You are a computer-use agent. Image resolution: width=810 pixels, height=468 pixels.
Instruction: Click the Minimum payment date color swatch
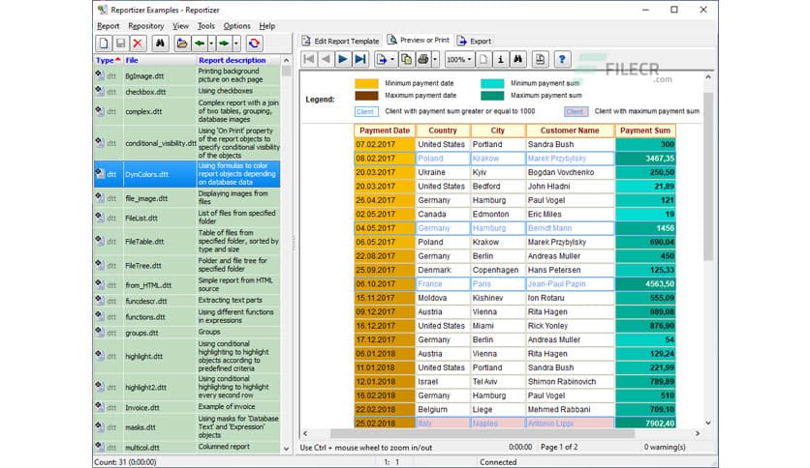click(366, 83)
